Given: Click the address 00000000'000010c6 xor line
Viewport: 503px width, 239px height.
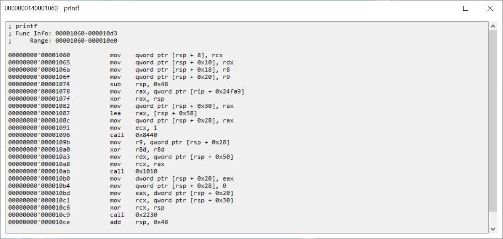Looking at the screenshot, I should pos(86,208).
